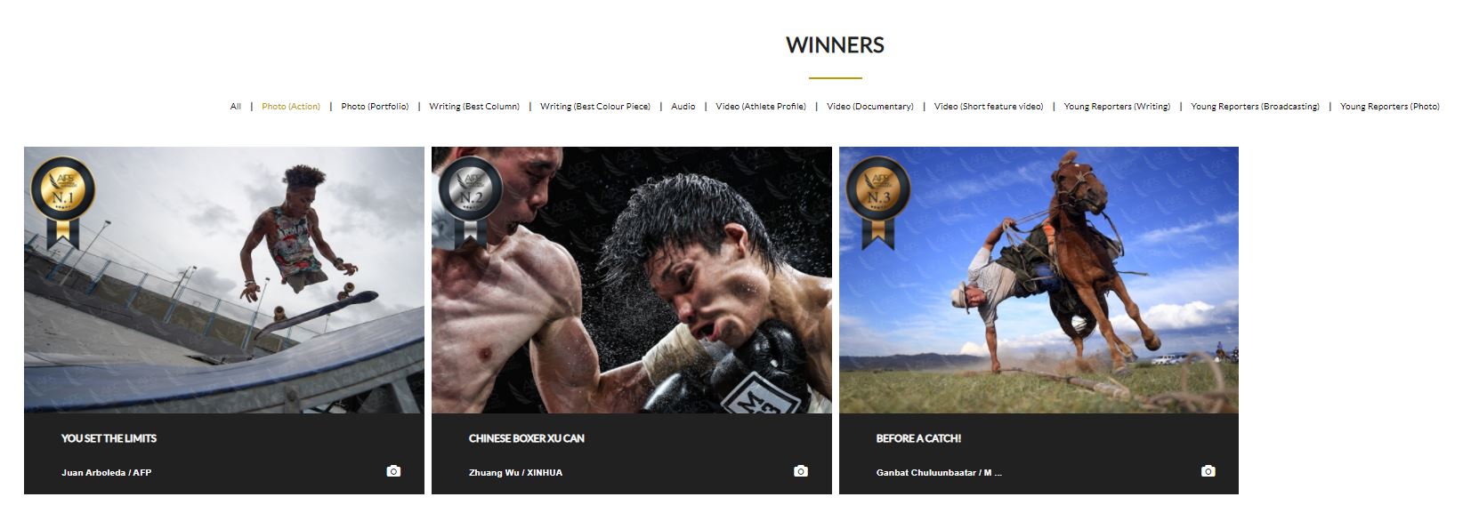This screenshot has height=521, width=1479.
Task: Open the BEFORE A CATCH! title link
Action: click(x=918, y=438)
